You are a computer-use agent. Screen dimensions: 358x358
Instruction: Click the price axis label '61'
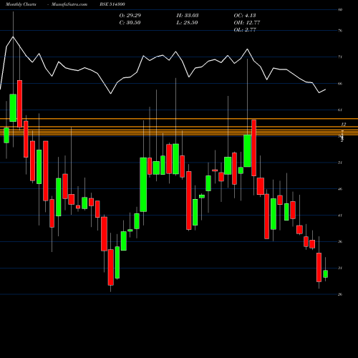pos(340,110)
